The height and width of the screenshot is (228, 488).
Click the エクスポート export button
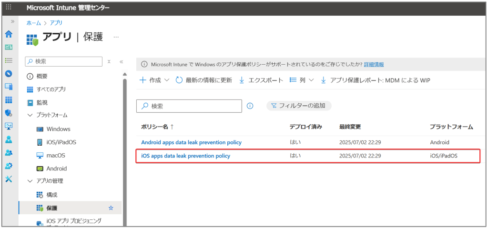[261, 80]
